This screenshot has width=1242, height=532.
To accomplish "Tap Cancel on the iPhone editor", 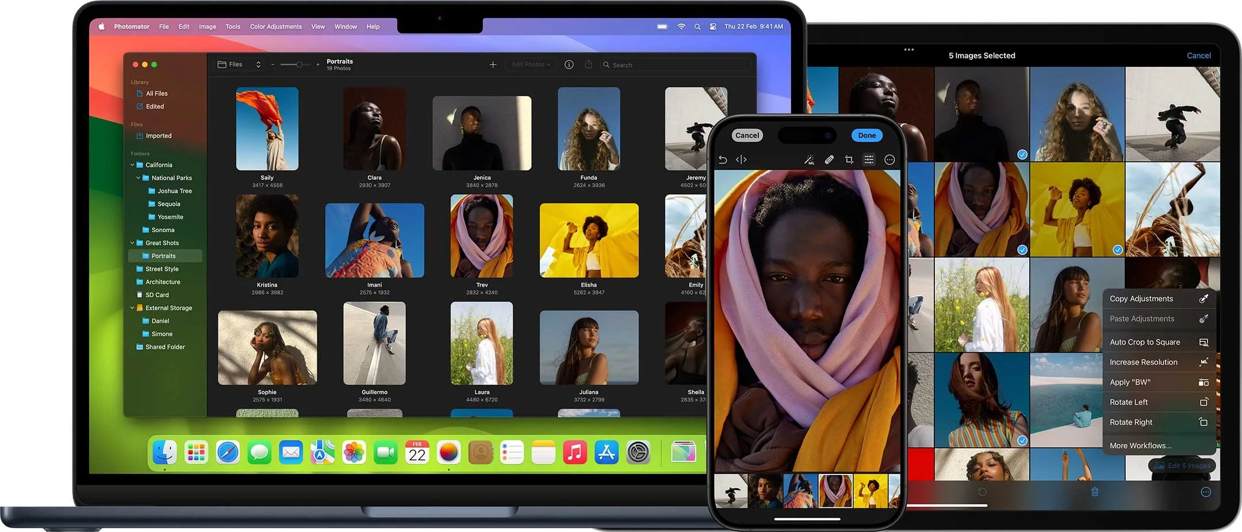I will (x=747, y=136).
